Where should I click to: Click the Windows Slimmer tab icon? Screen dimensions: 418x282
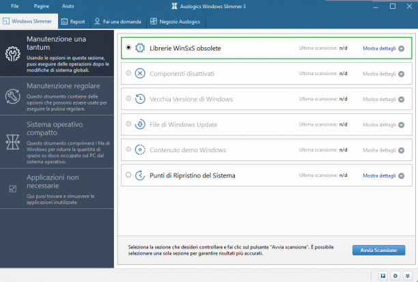pos(6,21)
